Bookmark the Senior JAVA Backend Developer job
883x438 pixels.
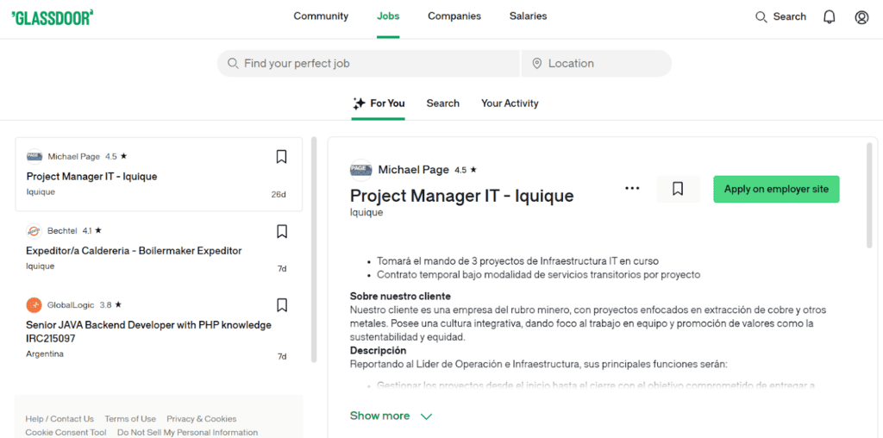(282, 305)
